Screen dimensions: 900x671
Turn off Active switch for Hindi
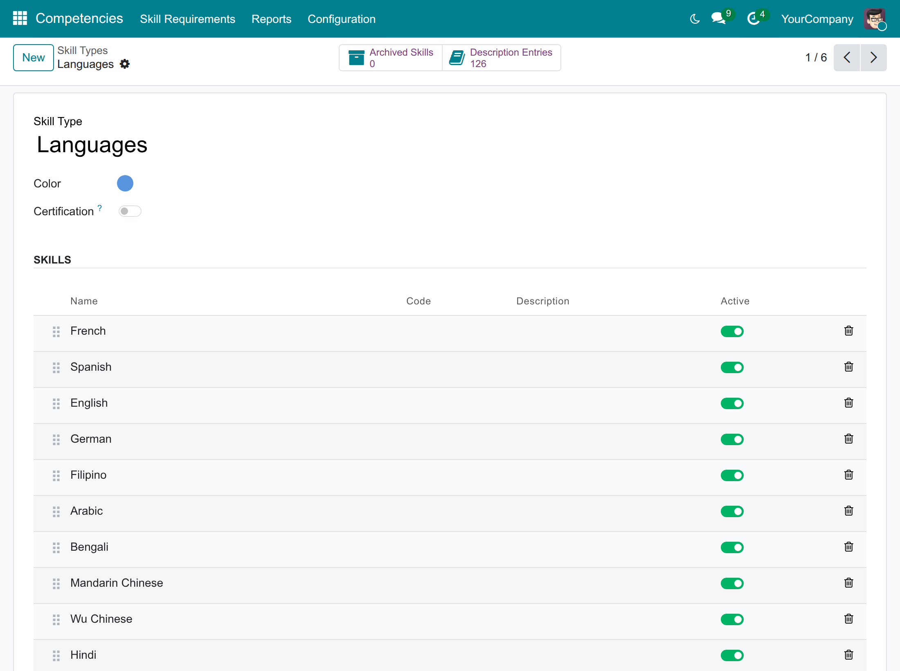click(732, 655)
